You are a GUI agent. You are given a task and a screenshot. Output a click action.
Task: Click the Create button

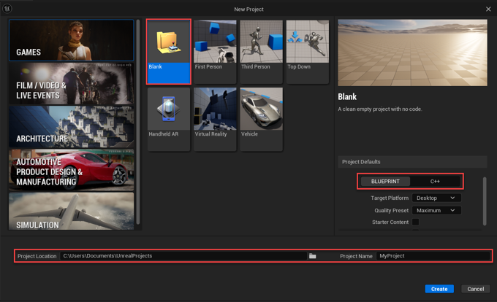tap(439, 289)
